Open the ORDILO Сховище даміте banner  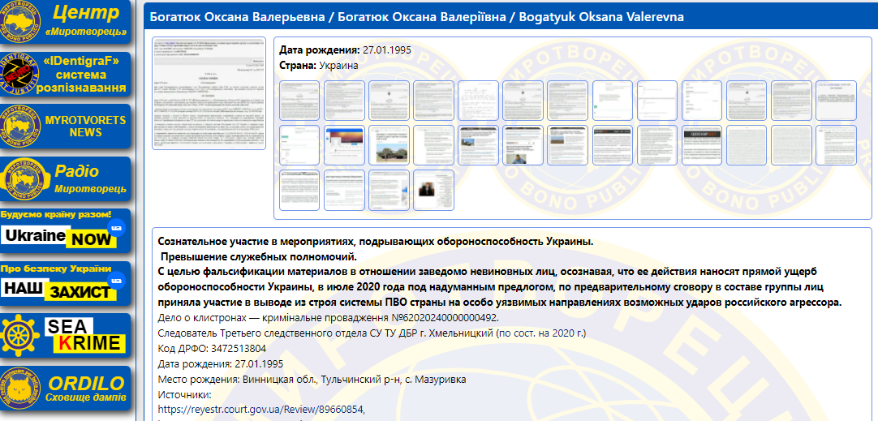pyautogui.click(x=65, y=388)
